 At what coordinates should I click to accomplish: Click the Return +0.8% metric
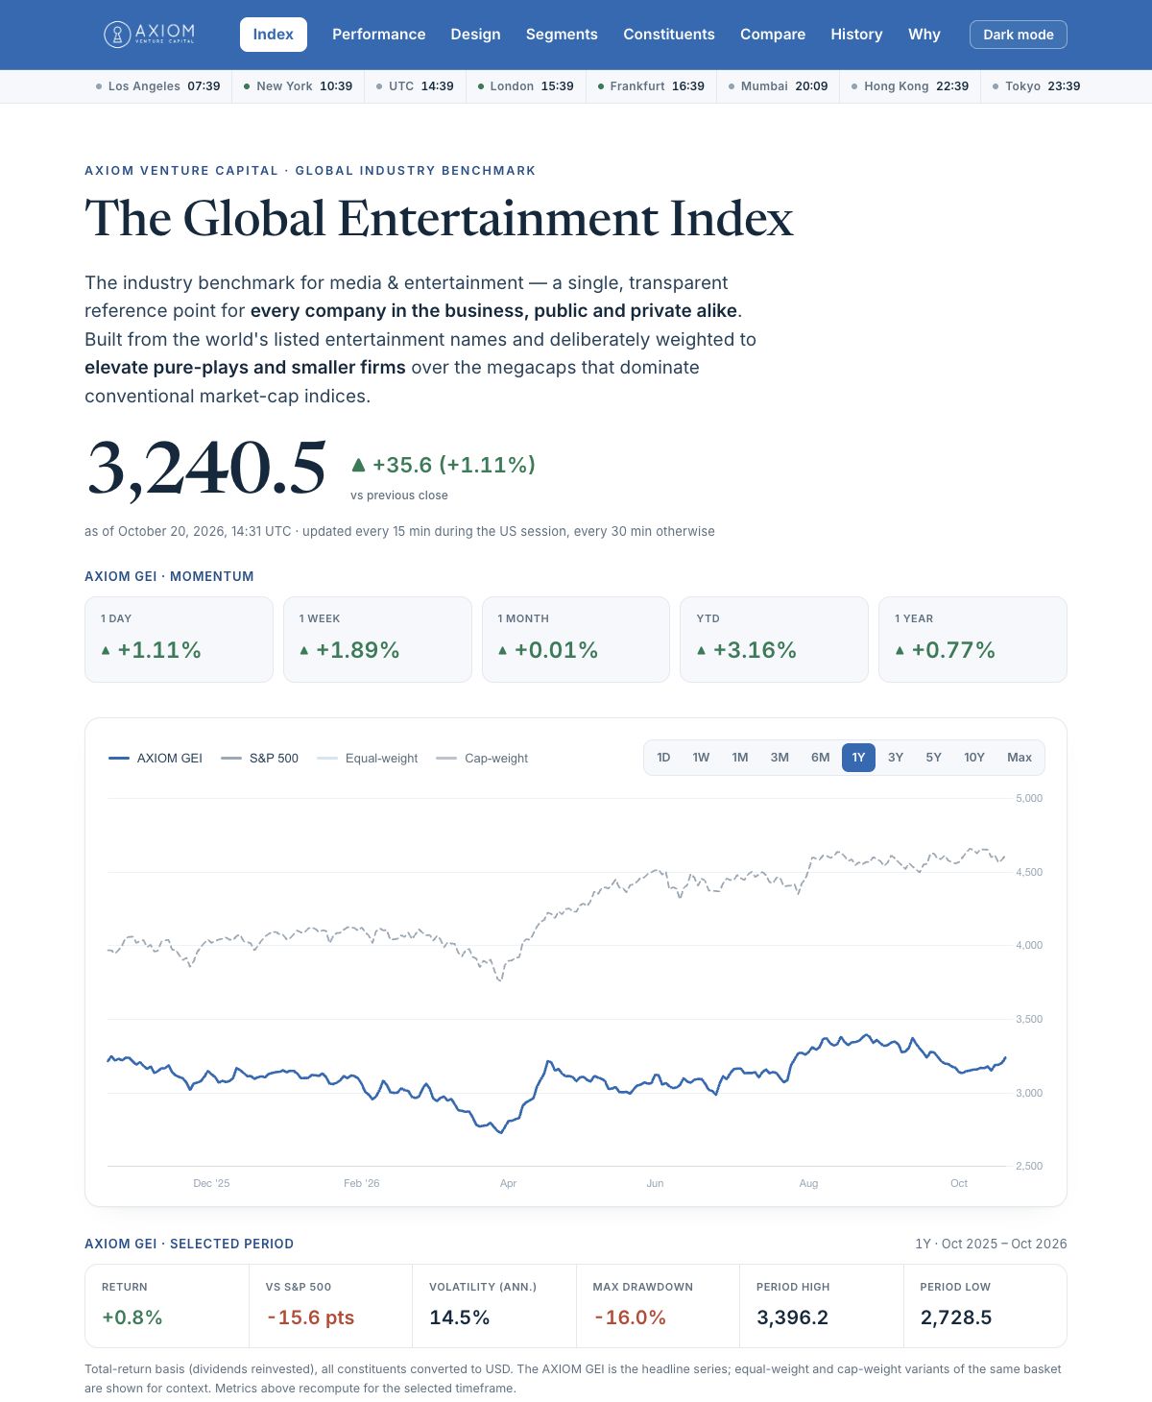pos(167,1306)
